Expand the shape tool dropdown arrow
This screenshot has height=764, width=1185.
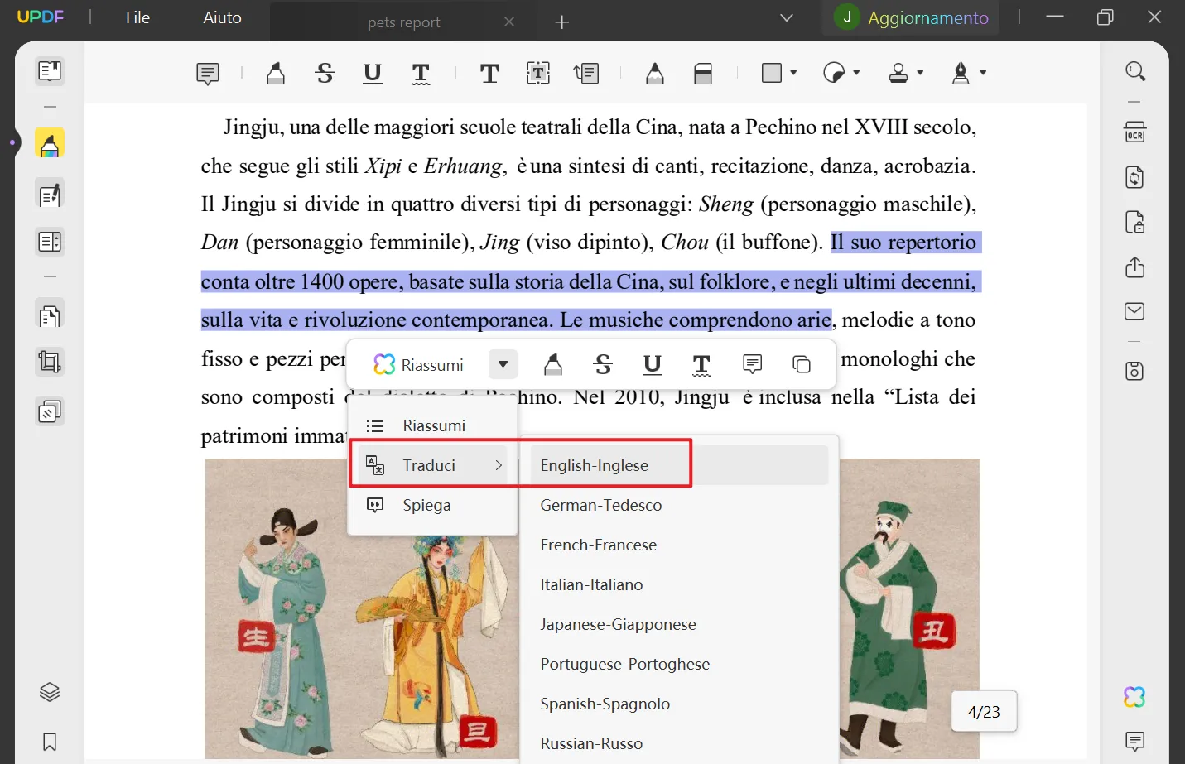click(793, 73)
